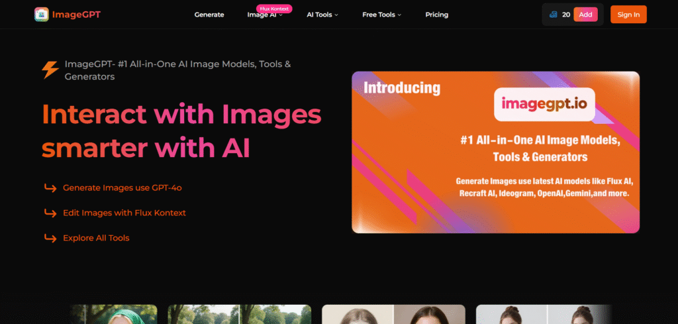Click the ImageGPT logo icon
The height and width of the screenshot is (324, 678).
42,14
